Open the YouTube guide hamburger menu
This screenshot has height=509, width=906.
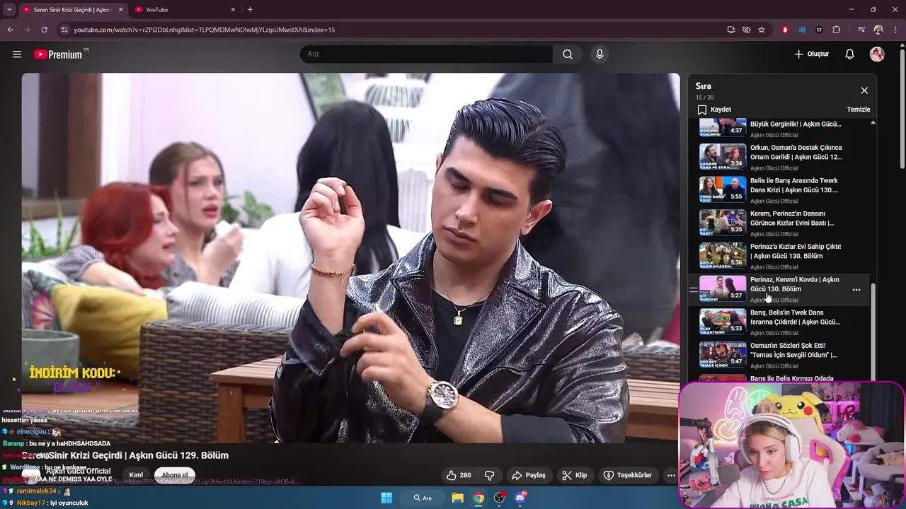[17, 54]
